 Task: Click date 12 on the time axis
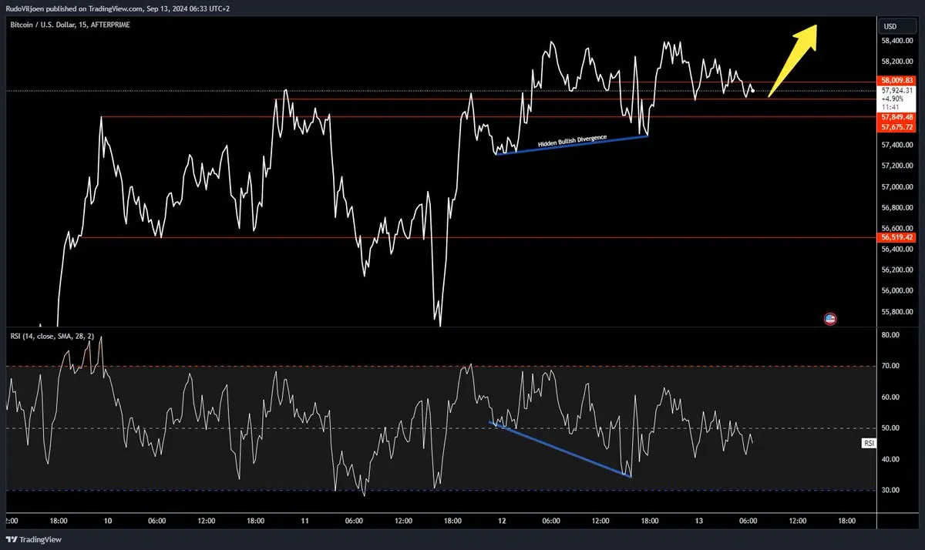coord(502,521)
